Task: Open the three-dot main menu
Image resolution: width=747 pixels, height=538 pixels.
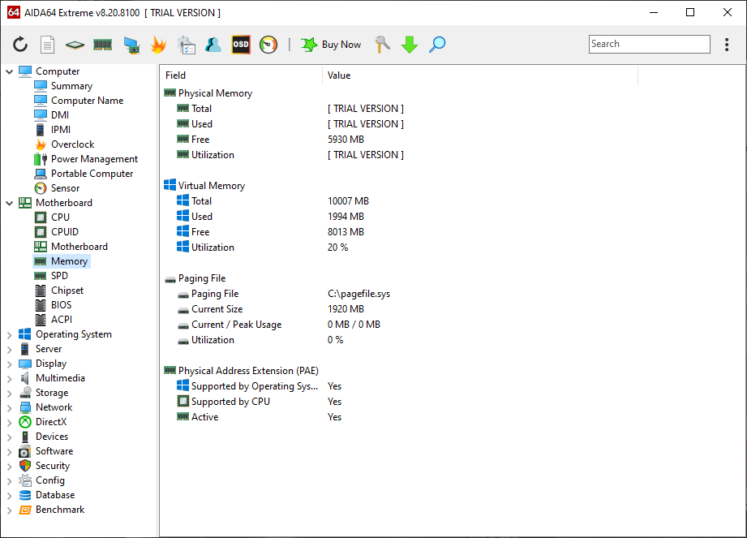Action: [x=727, y=45]
